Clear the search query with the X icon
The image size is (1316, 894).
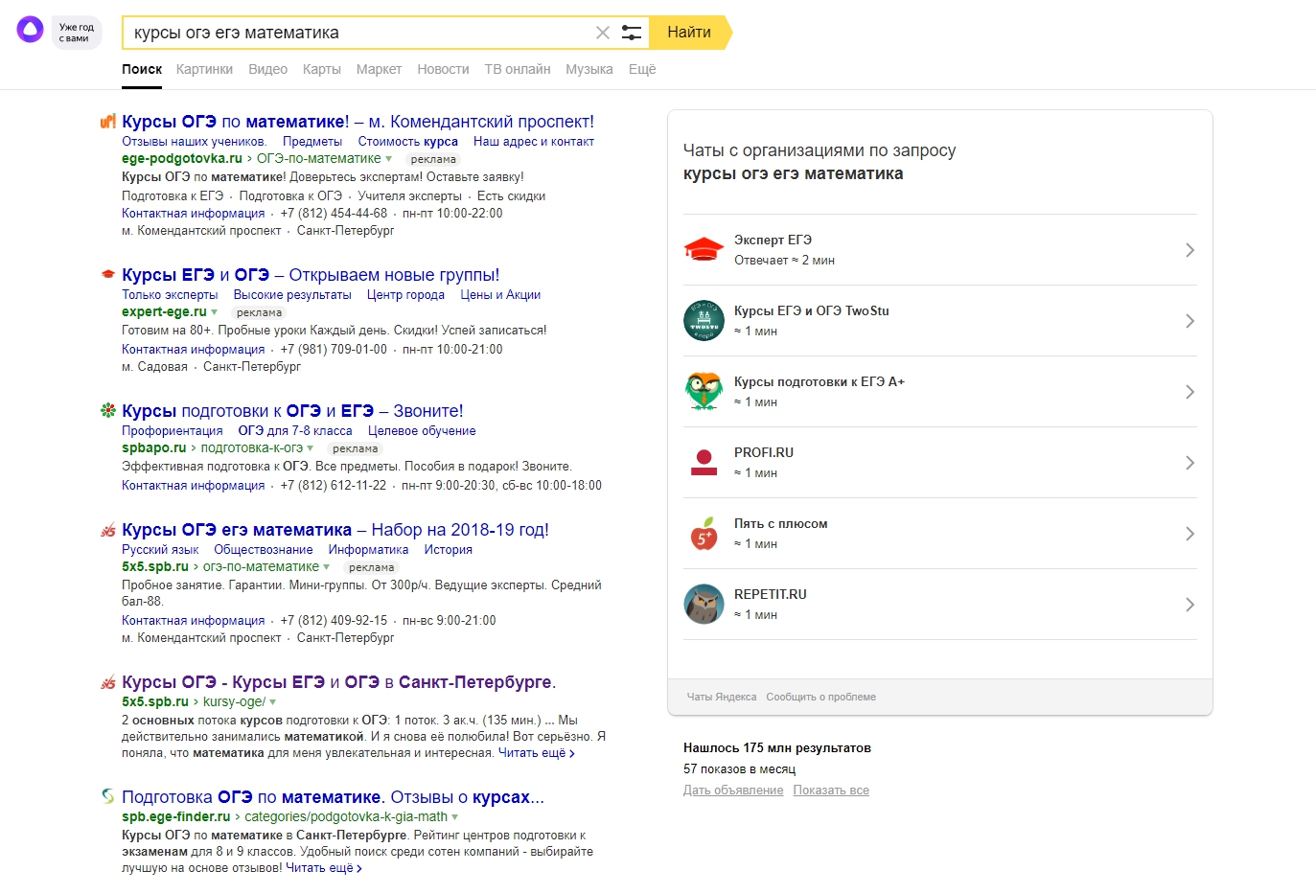(603, 33)
